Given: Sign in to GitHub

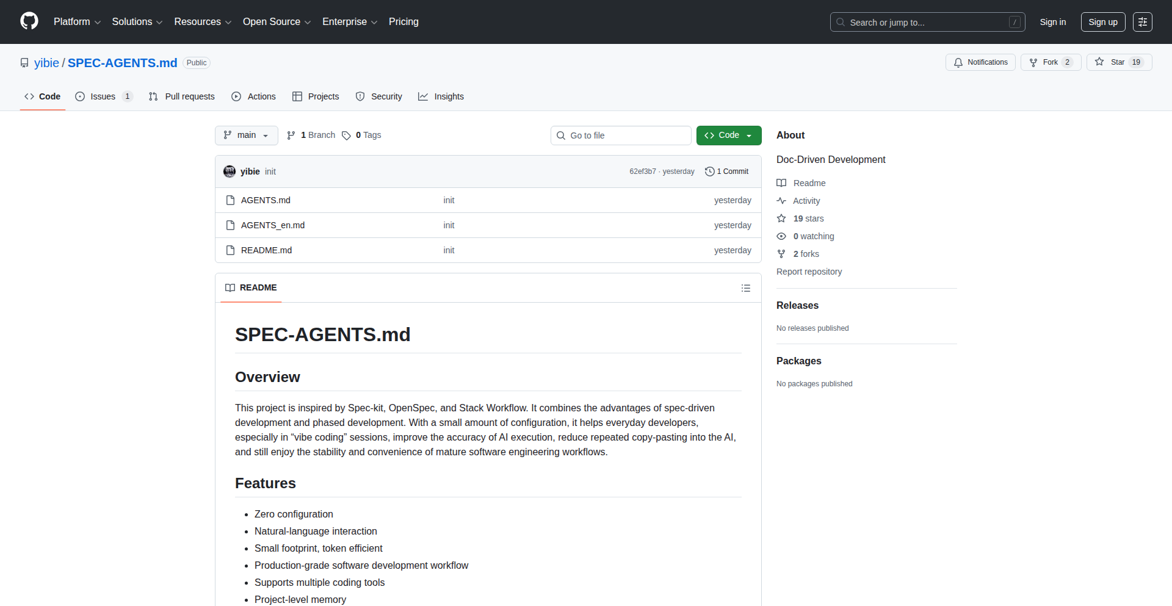Looking at the screenshot, I should click(x=1052, y=22).
